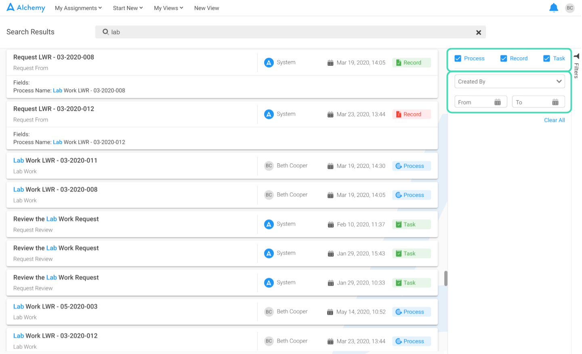Click date Mar 23, 2020, 13:44 on Record row
582x354 pixels.
(361, 114)
